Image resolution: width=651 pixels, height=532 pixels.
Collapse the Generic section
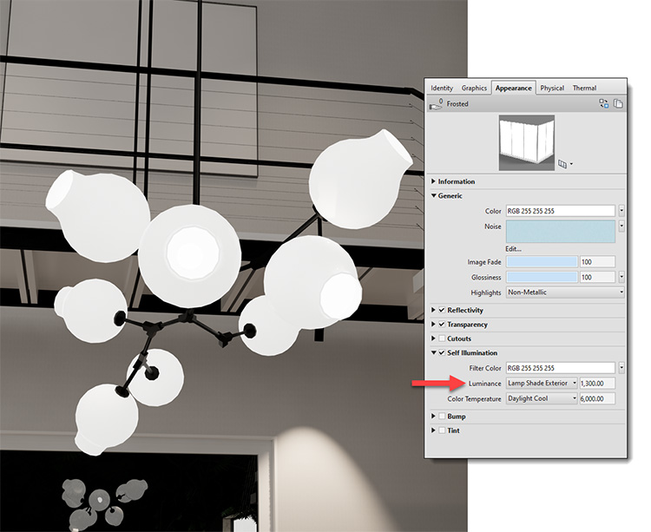point(433,195)
